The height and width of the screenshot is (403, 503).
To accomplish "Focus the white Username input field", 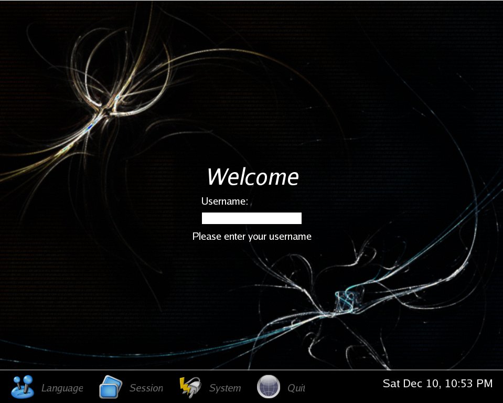I will [x=251, y=218].
